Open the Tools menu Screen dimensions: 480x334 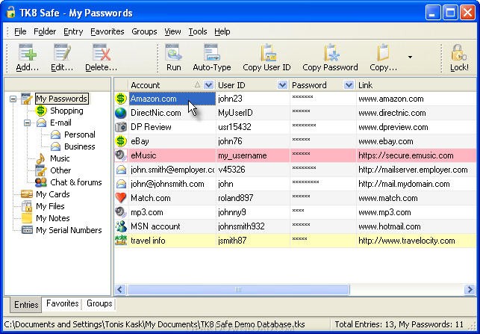click(197, 31)
